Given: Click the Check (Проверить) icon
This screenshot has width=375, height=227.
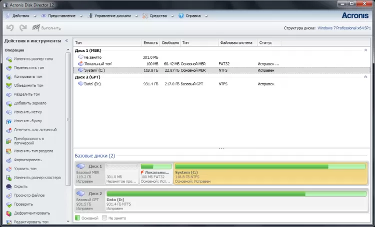Looking at the screenshot, I should pos(9,205).
